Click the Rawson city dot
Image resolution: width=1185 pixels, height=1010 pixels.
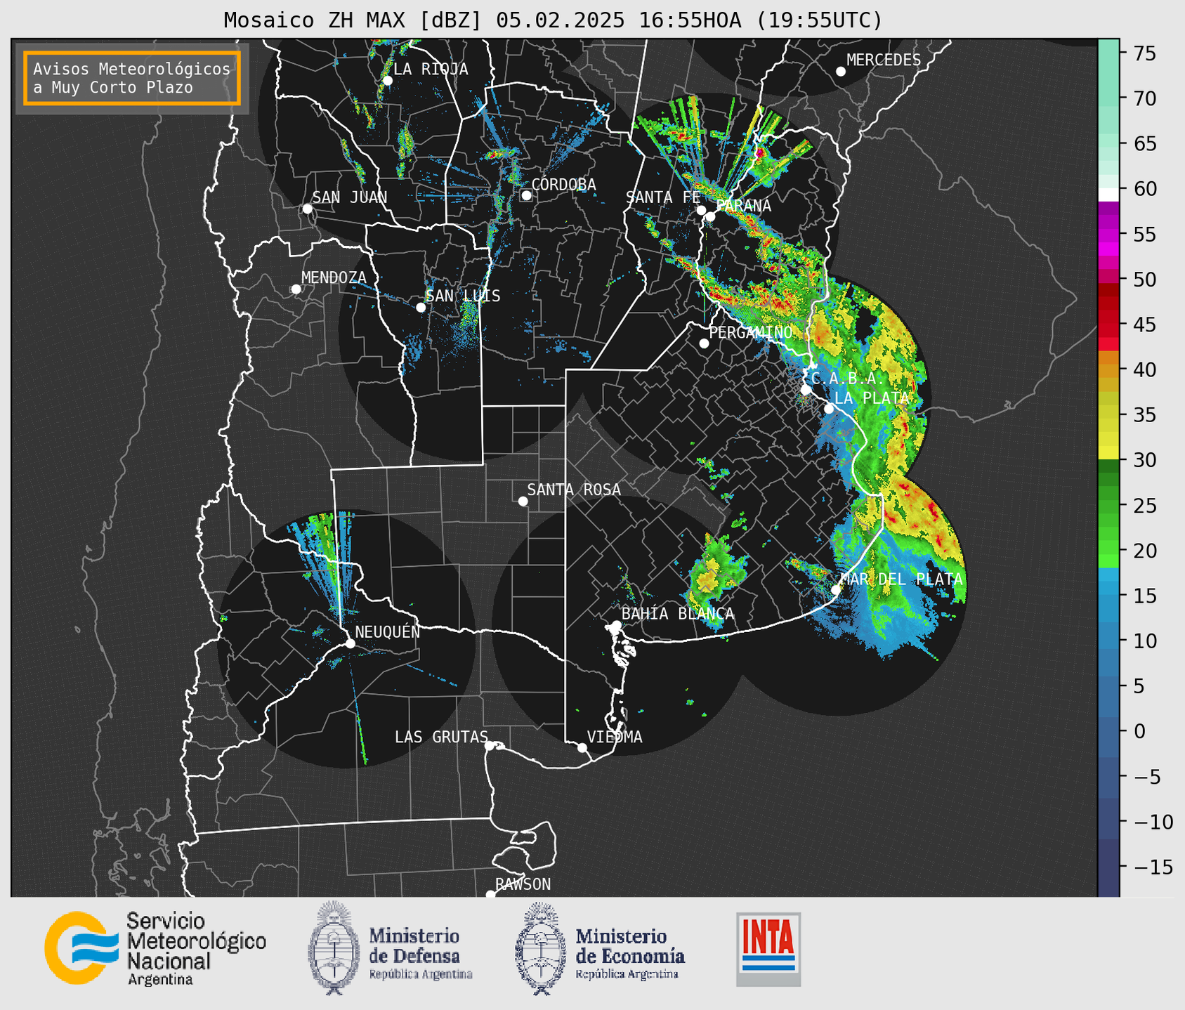tap(490, 895)
